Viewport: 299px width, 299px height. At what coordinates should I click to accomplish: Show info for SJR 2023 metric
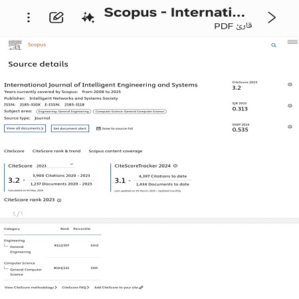point(290,106)
